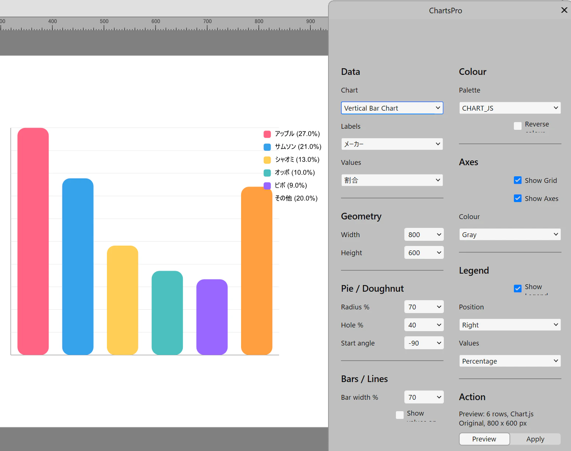Click the purple bar in the chart
Image resolution: width=571 pixels, height=451 pixels.
(x=212, y=317)
